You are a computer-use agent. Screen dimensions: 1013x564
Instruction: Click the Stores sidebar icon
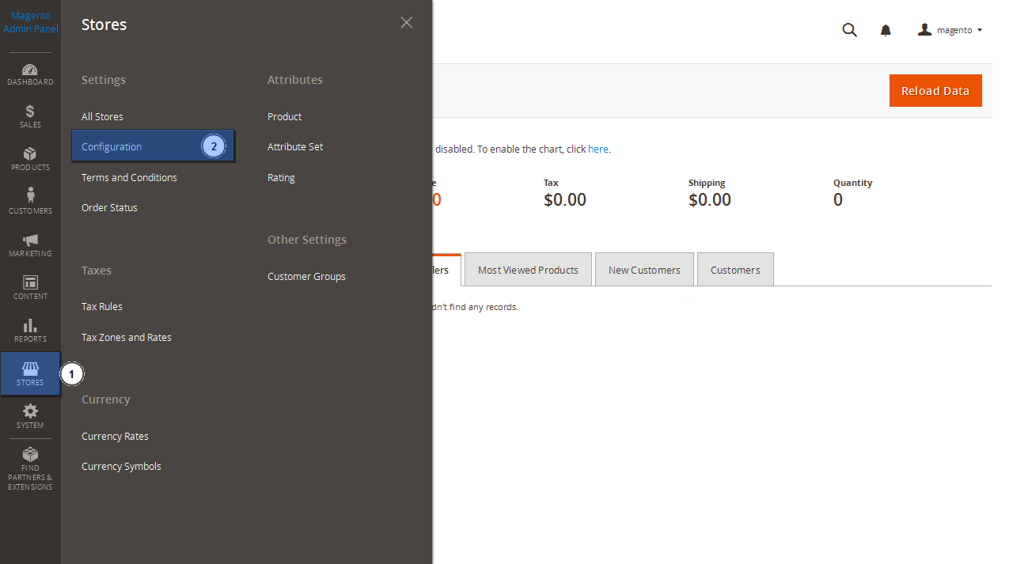pyautogui.click(x=30, y=374)
